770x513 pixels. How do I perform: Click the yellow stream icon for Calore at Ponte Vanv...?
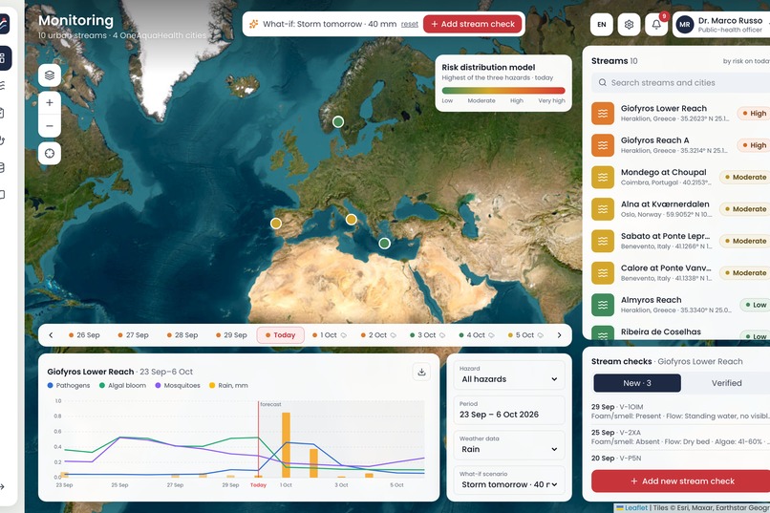(x=603, y=273)
